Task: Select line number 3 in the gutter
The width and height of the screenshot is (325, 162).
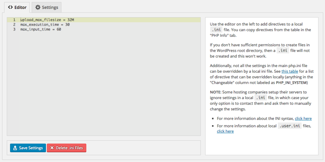Action: (x=14, y=29)
